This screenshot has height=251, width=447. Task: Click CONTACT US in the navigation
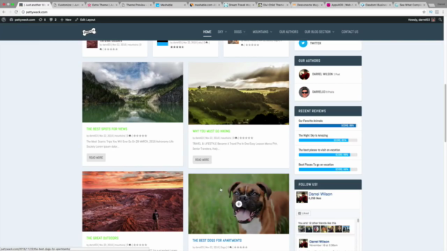[x=349, y=32]
